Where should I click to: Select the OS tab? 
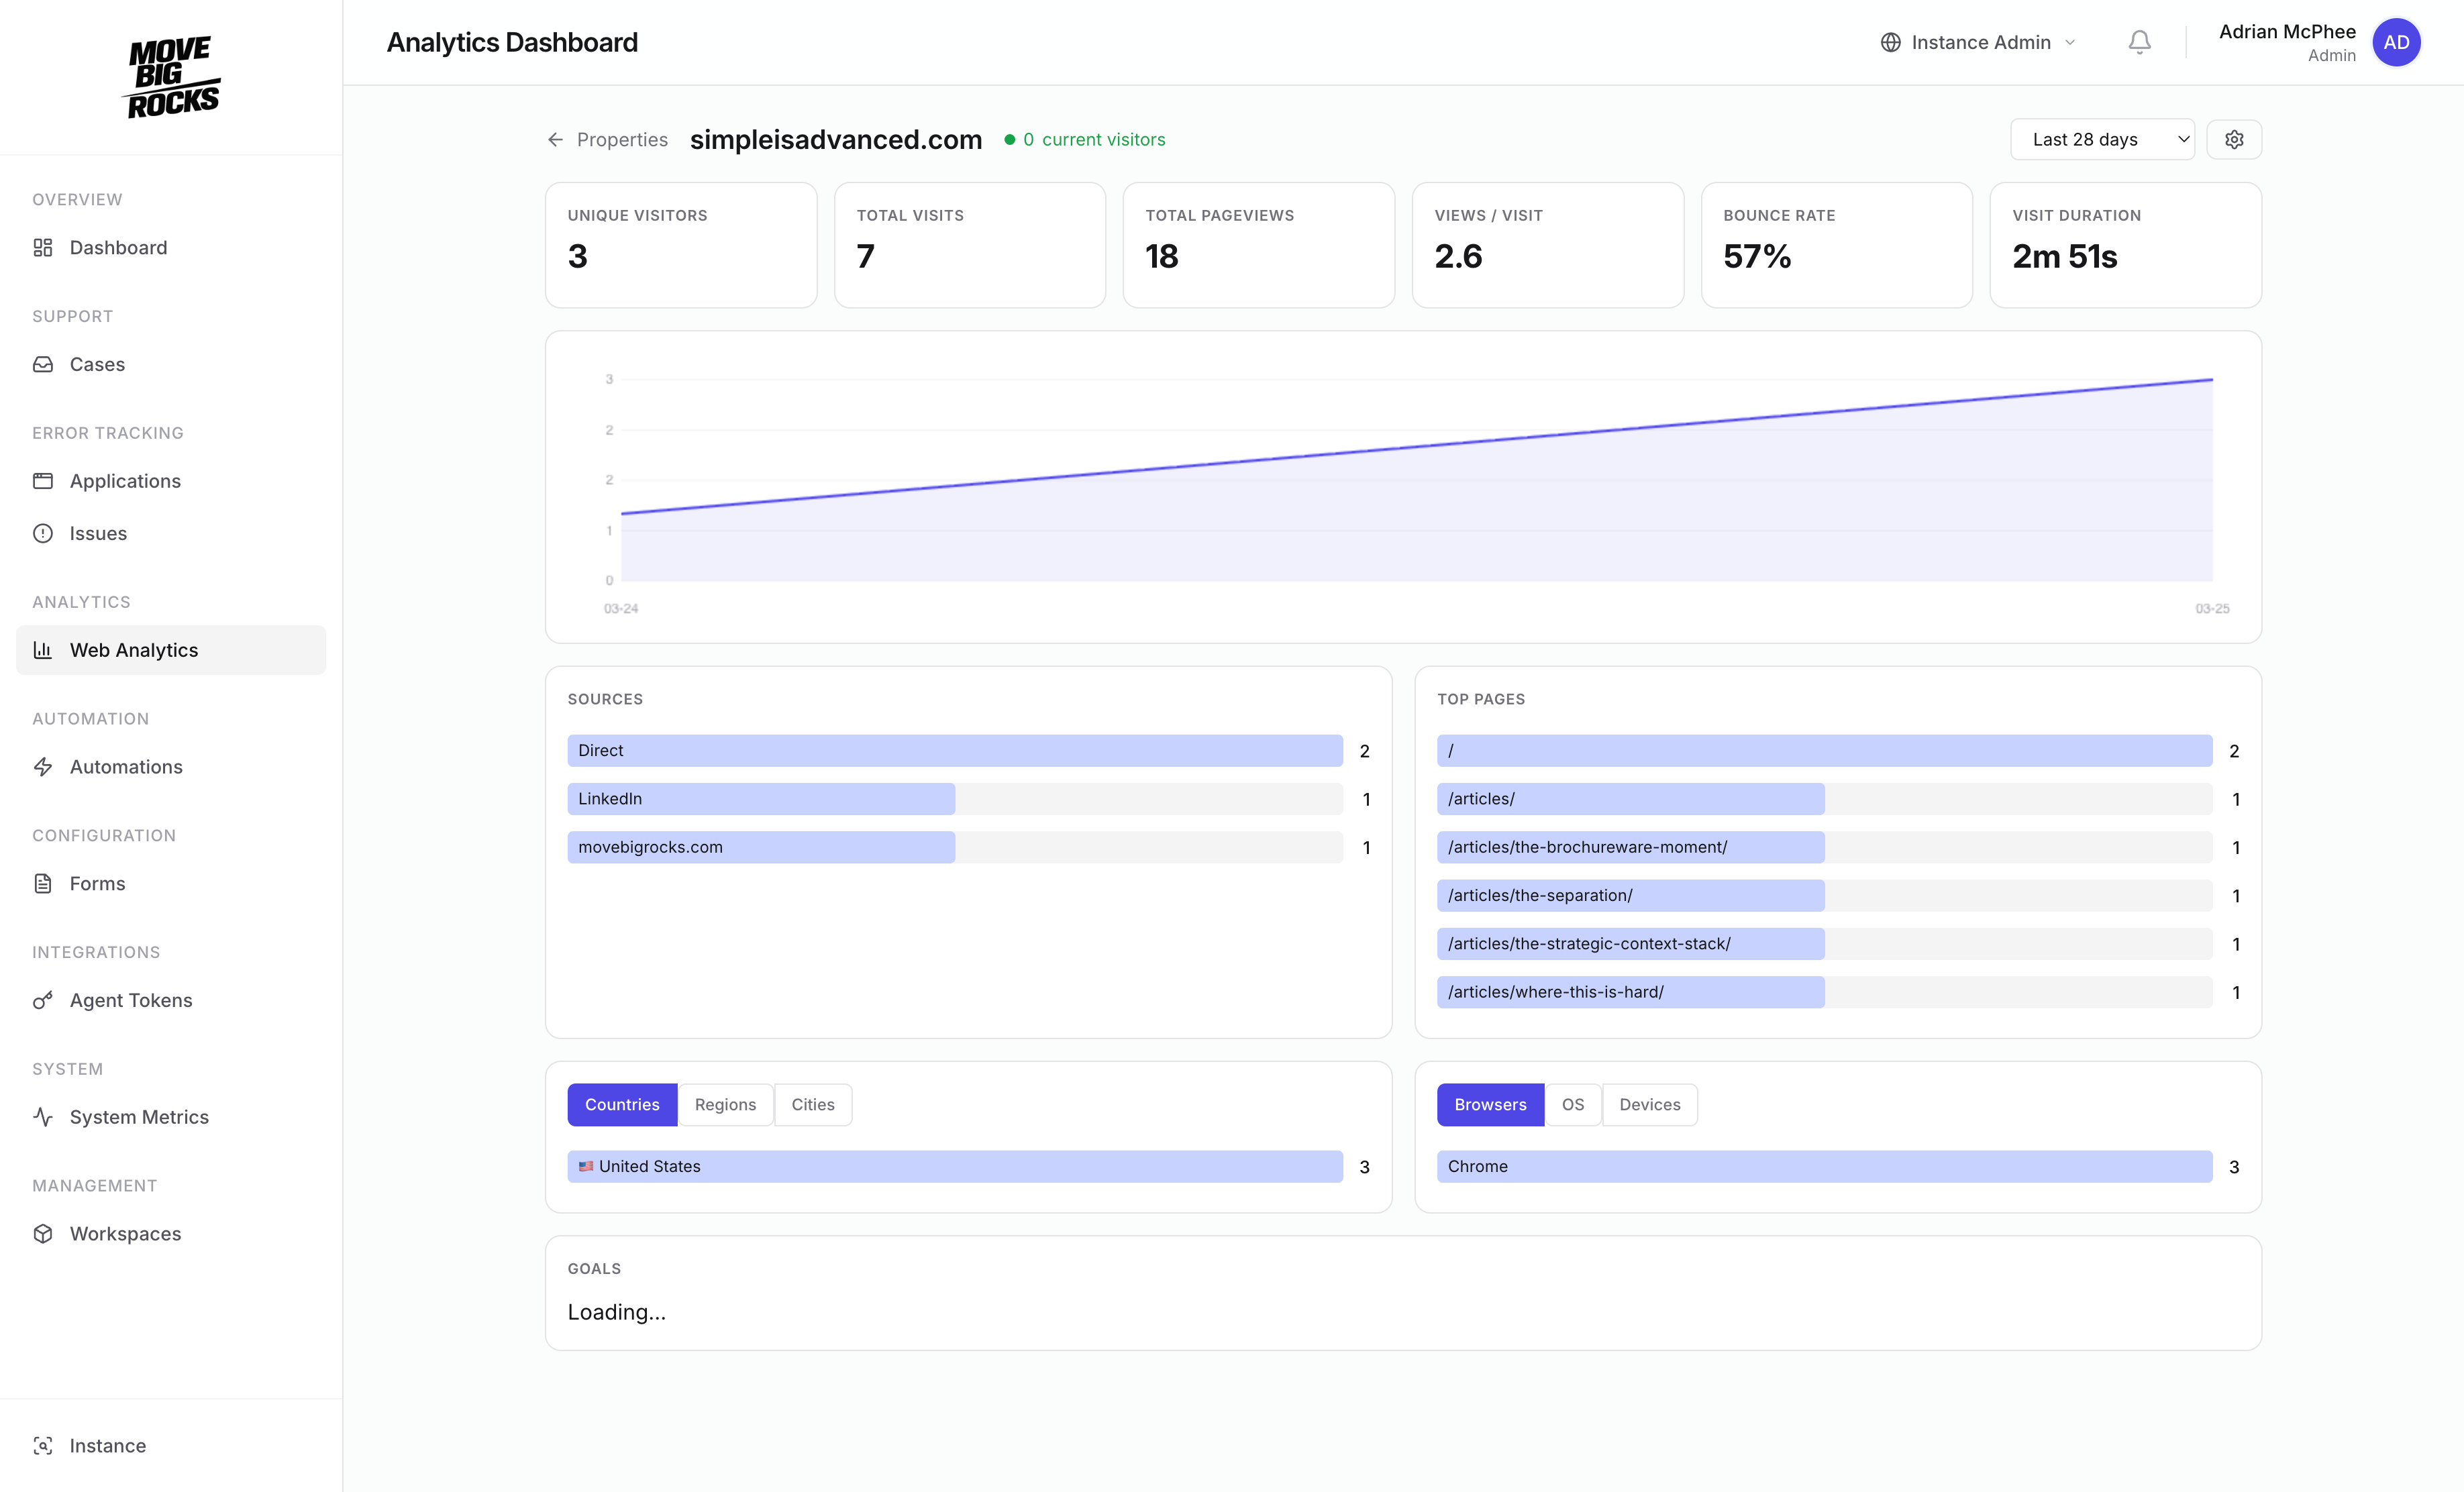point(1572,1105)
